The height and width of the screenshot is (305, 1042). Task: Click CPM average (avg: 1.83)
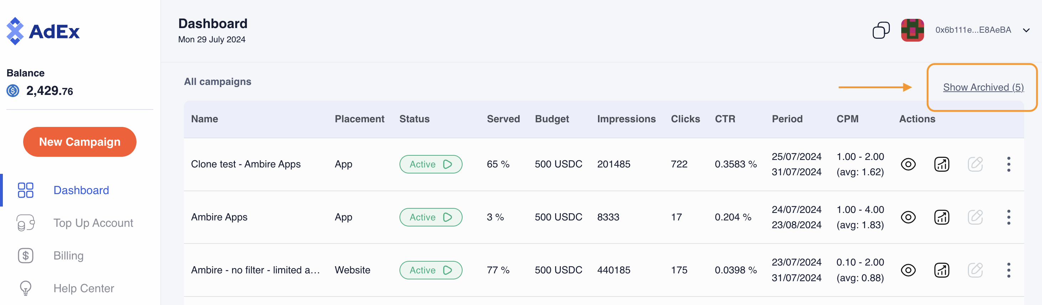tap(860, 225)
